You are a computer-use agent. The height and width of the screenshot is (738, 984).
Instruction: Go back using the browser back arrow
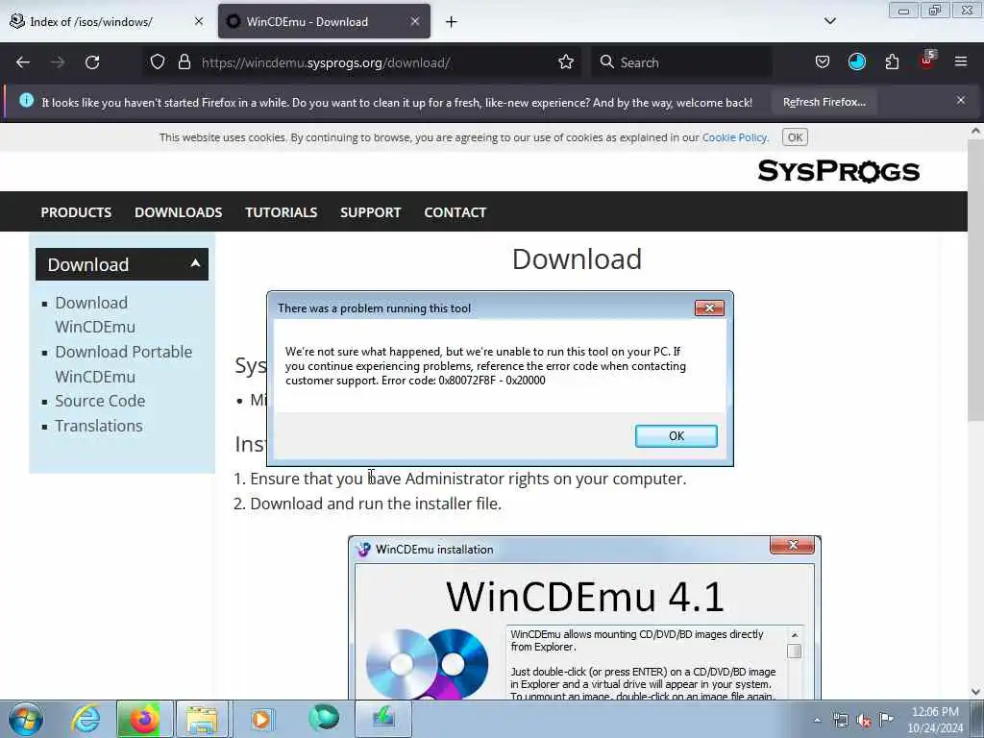23,62
